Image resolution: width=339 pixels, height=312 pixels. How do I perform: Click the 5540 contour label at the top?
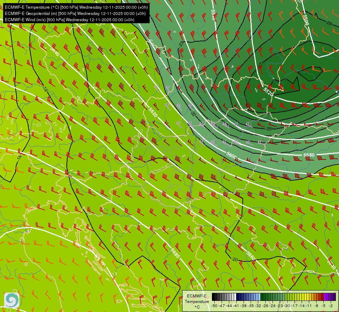click(213, 15)
